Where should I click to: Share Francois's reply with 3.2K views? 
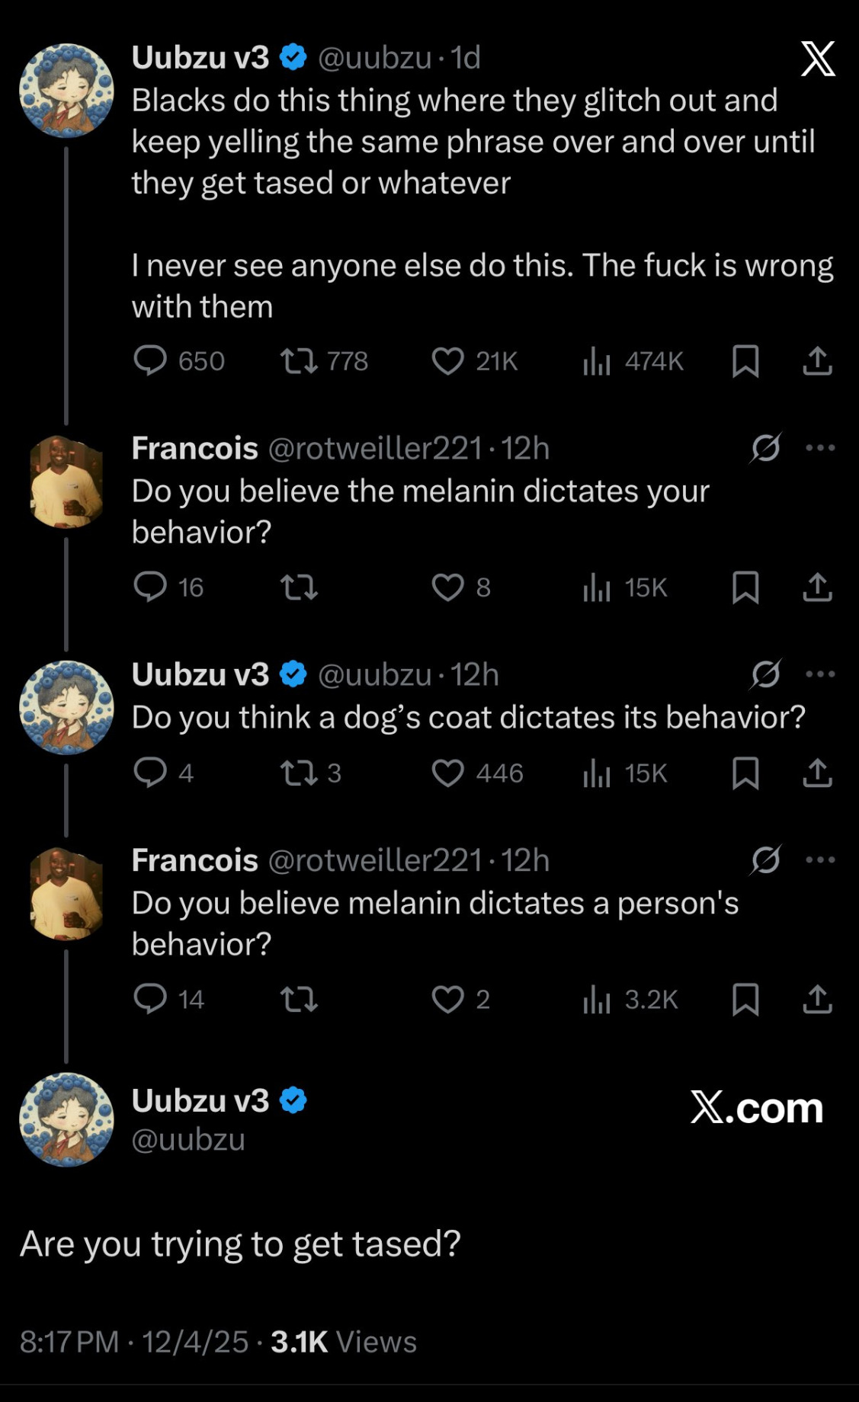(817, 999)
